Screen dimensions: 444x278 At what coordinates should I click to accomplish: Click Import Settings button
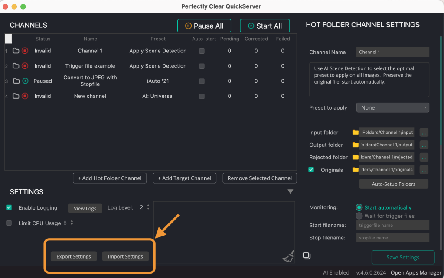point(125,256)
